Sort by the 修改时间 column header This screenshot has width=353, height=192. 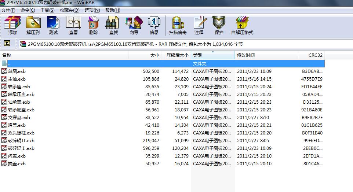click(267, 55)
